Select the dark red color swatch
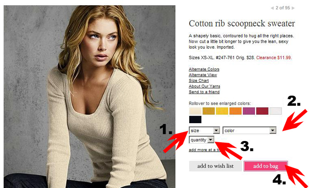309x188 pixels. pyautogui.click(x=262, y=111)
